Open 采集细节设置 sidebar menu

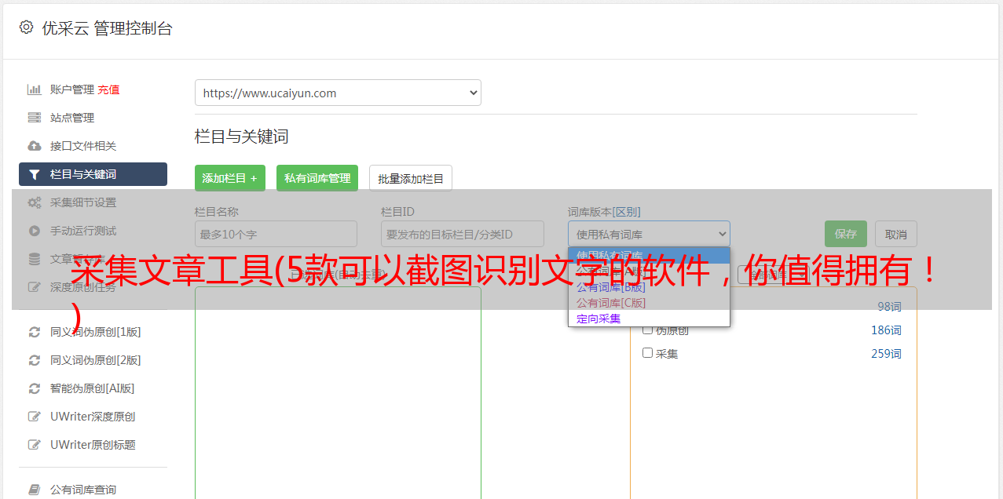(x=83, y=202)
